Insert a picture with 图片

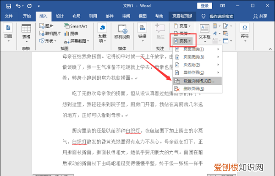click(46, 26)
